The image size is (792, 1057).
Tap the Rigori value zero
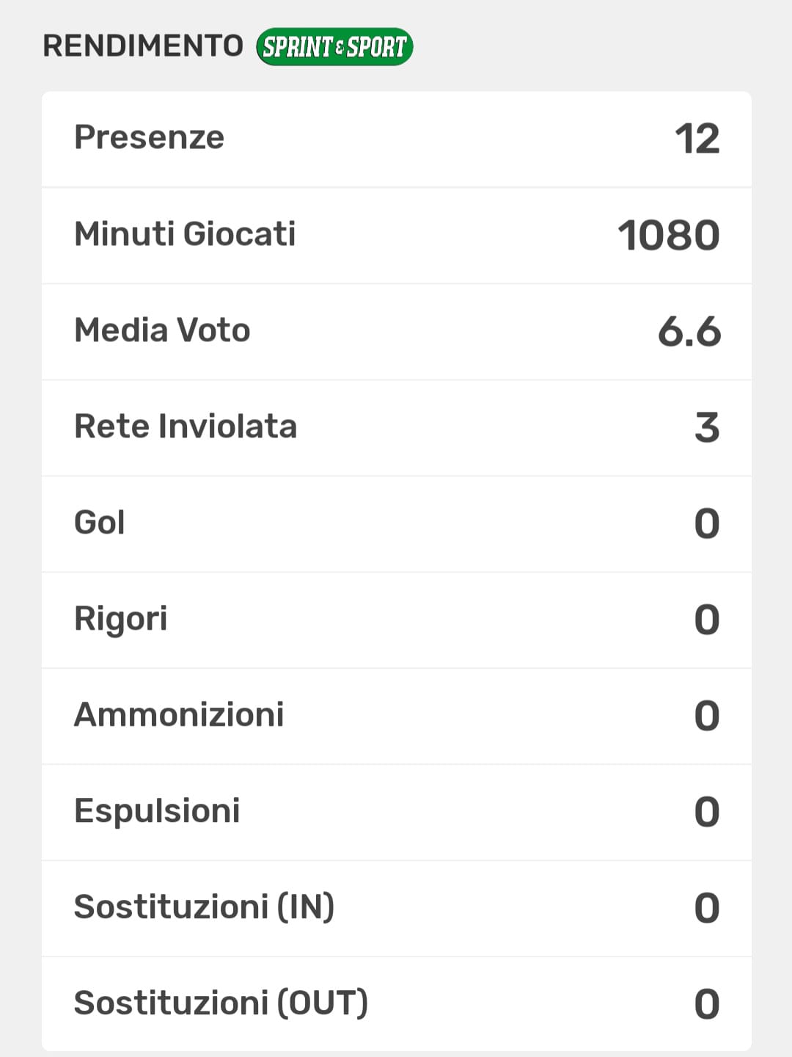pyautogui.click(x=706, y=620)
